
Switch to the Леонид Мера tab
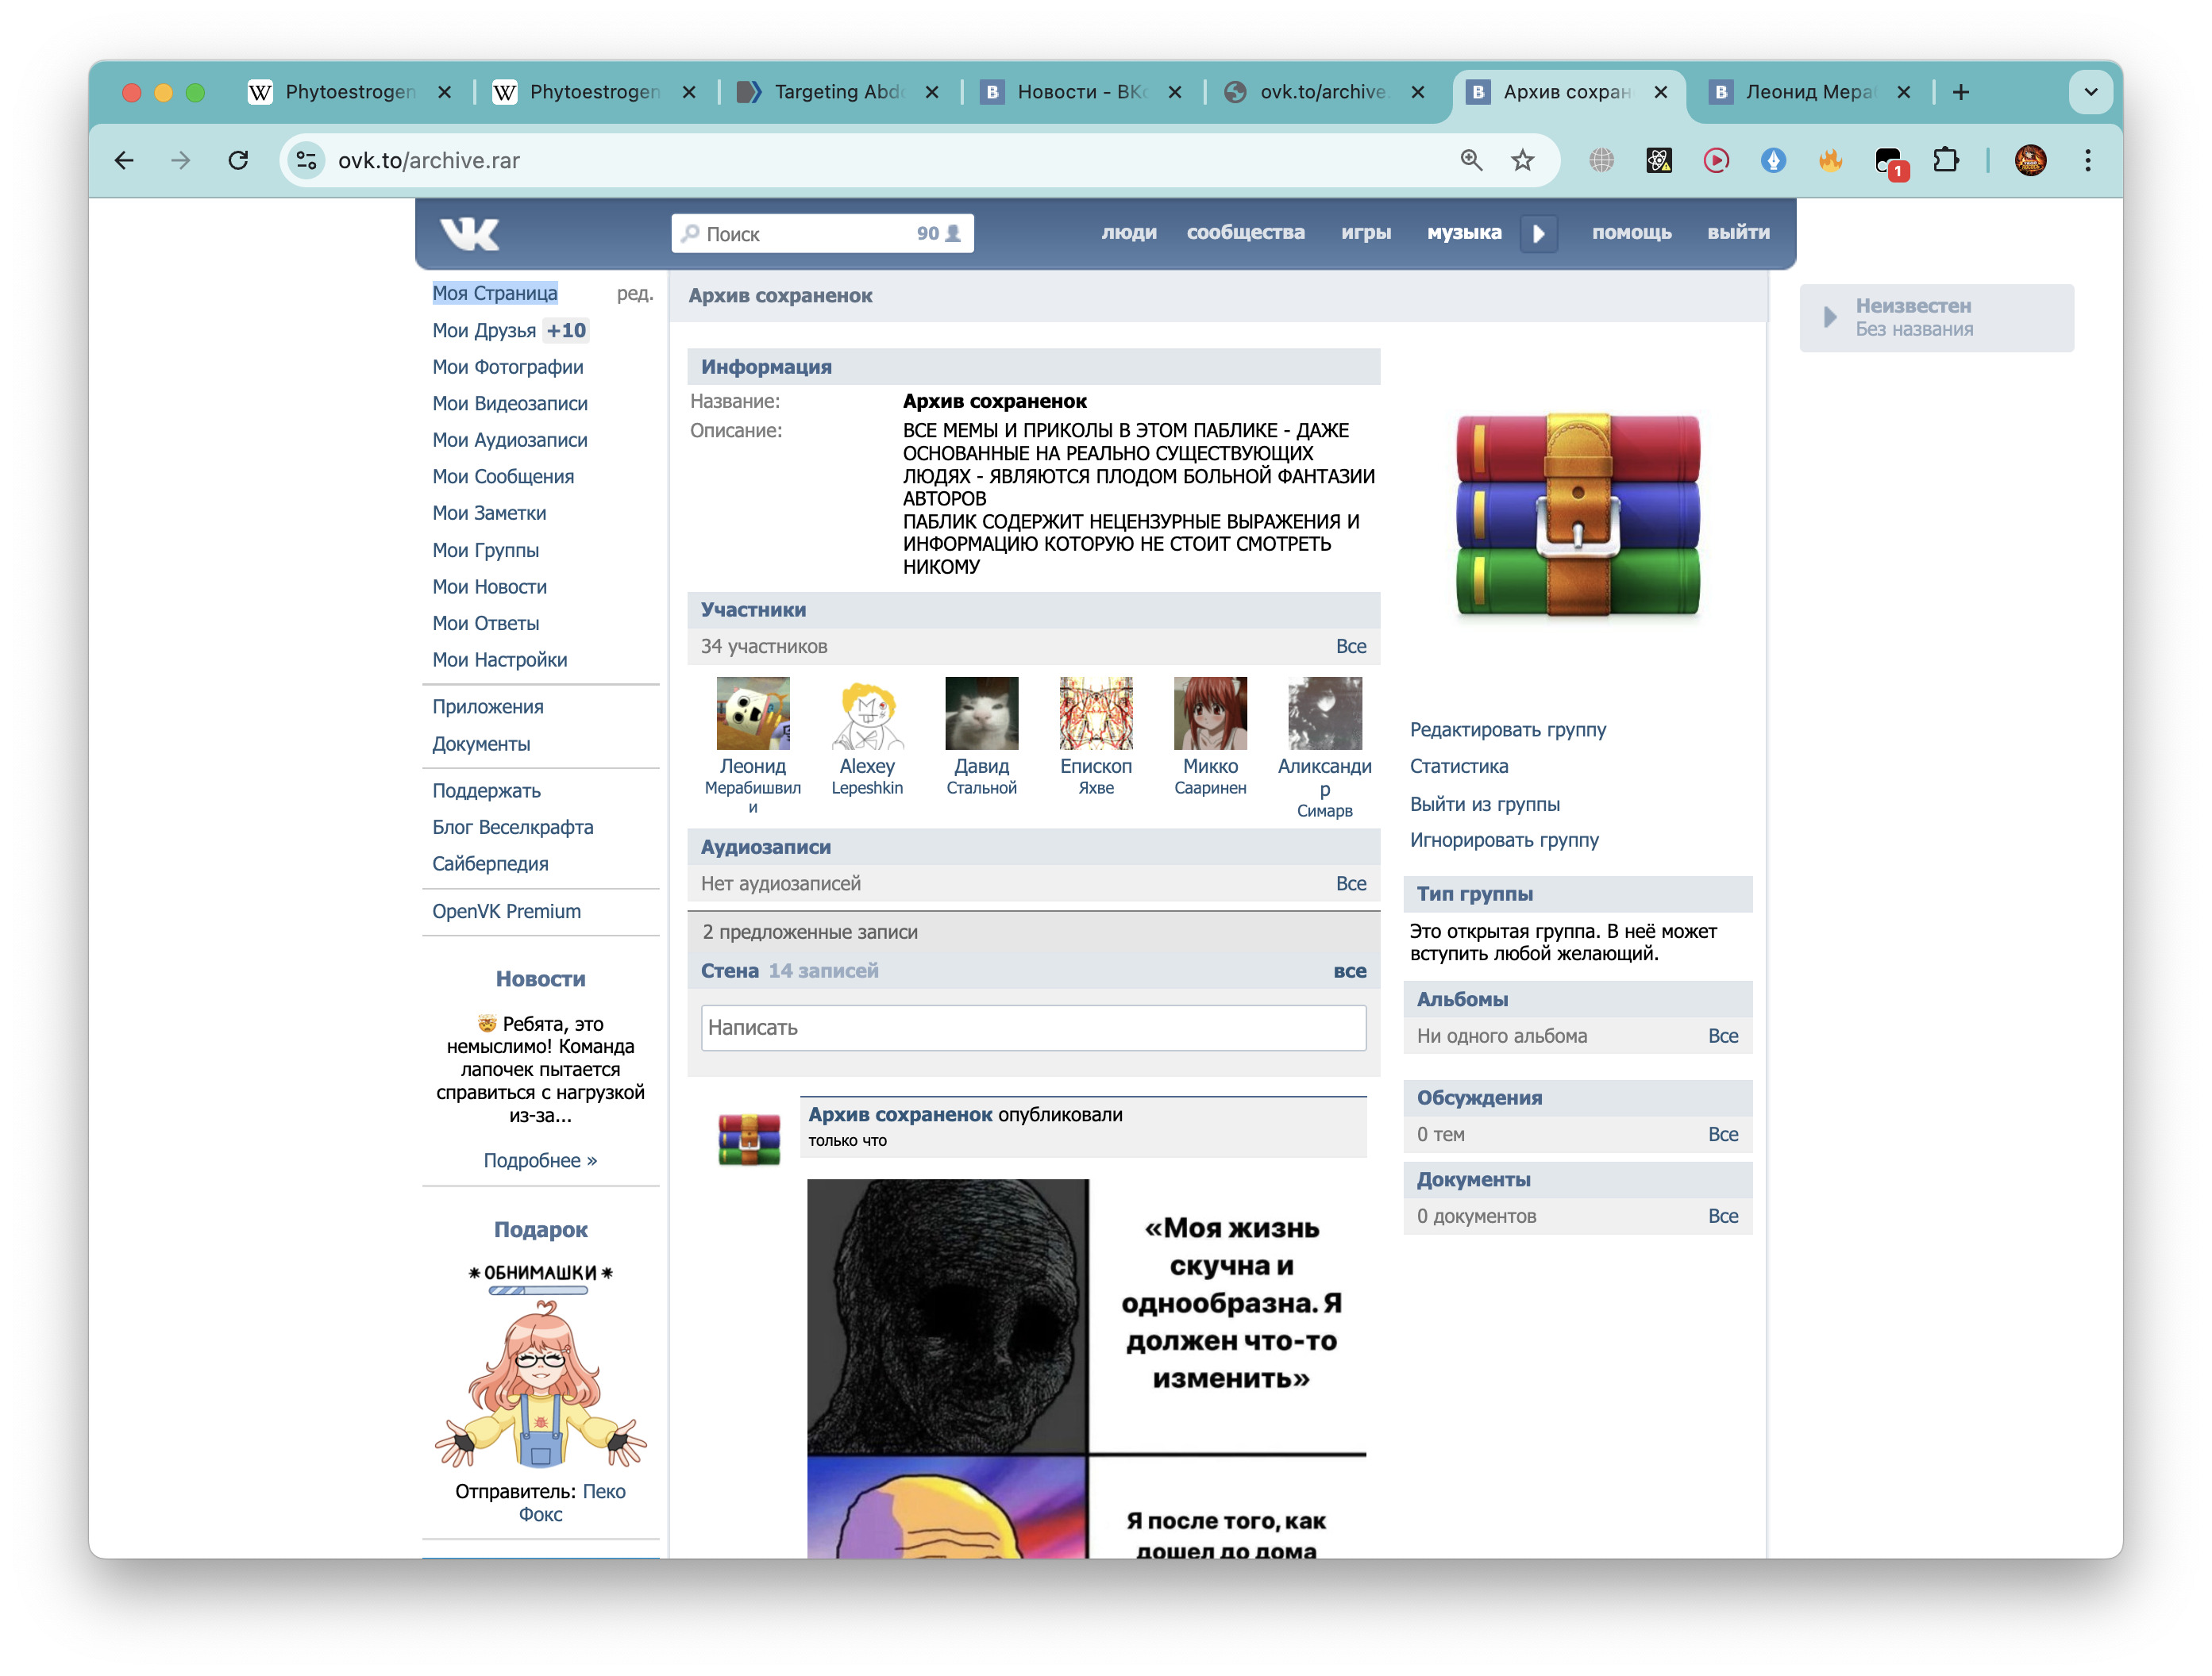tap(1810, 92)
